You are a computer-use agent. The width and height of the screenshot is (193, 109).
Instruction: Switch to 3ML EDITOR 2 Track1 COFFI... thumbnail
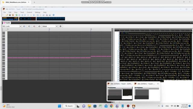point(120,91)
